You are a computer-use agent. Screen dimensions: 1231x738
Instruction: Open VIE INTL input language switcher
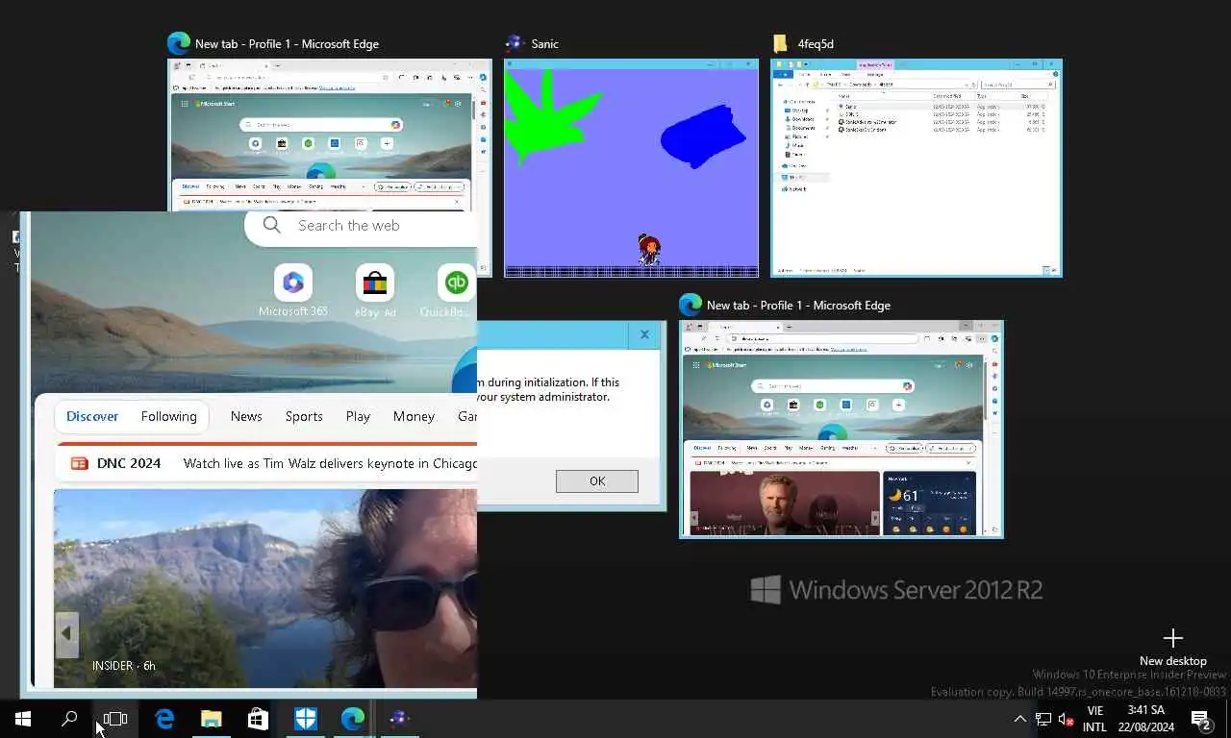click(1094, 719)
